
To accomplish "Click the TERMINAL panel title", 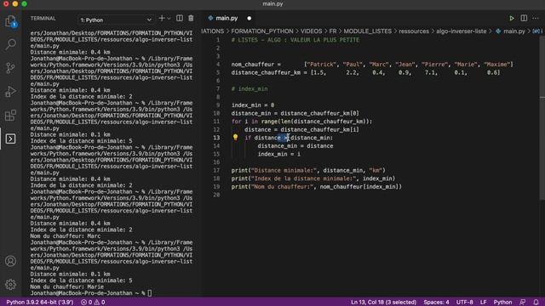I will coord(43,19).
